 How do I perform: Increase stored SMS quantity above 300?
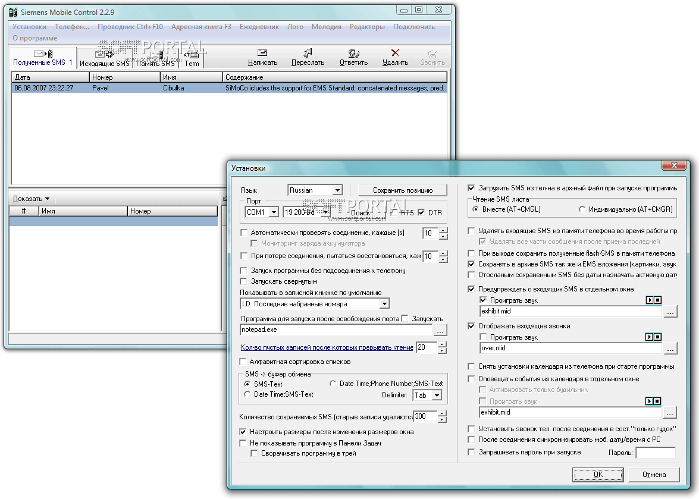[442, 414]
